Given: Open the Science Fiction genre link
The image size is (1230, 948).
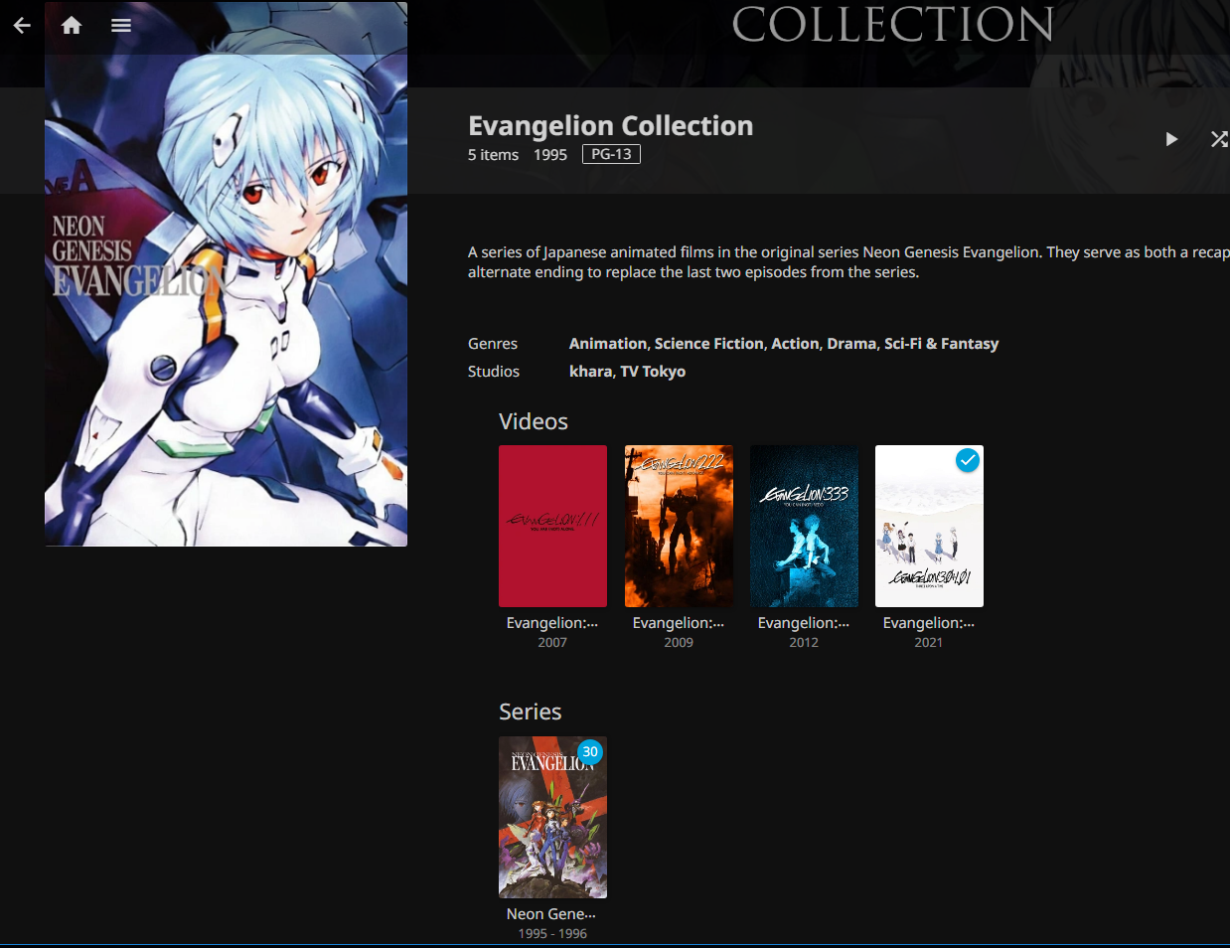Looking at the screenshot, I should [708, 344].
